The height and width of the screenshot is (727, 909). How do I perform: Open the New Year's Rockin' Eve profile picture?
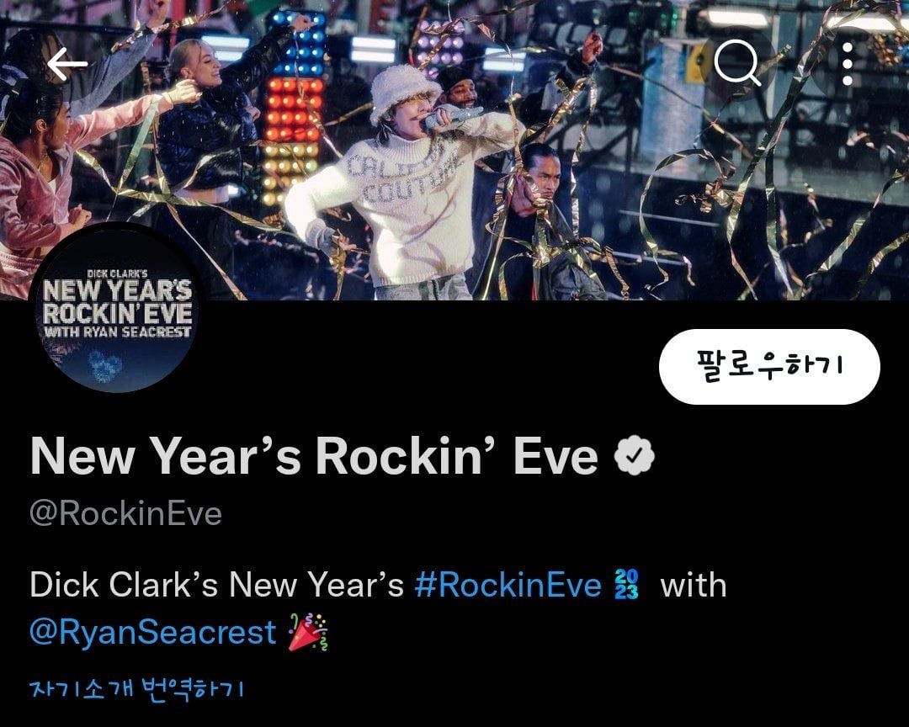(118, 308)
